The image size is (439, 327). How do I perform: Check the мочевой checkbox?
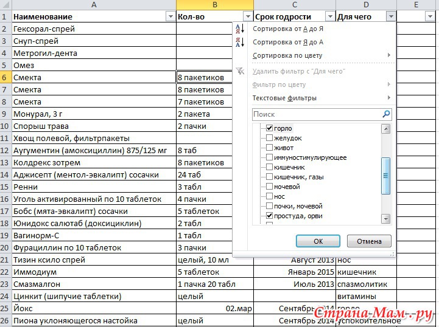pyautogui.click(x=269, y=187)
